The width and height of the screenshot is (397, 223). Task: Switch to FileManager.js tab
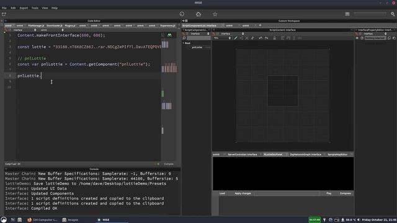36,25
